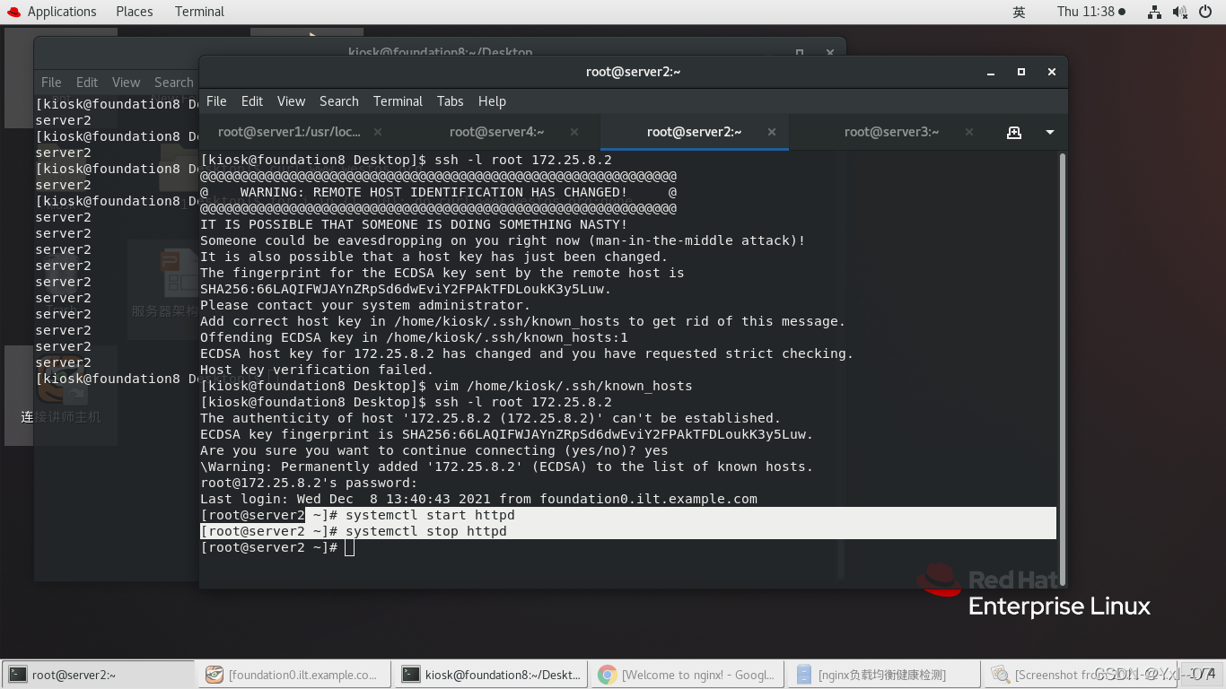Open the Places menu in the top bar

pyautogui.click(x=135, y=12)
